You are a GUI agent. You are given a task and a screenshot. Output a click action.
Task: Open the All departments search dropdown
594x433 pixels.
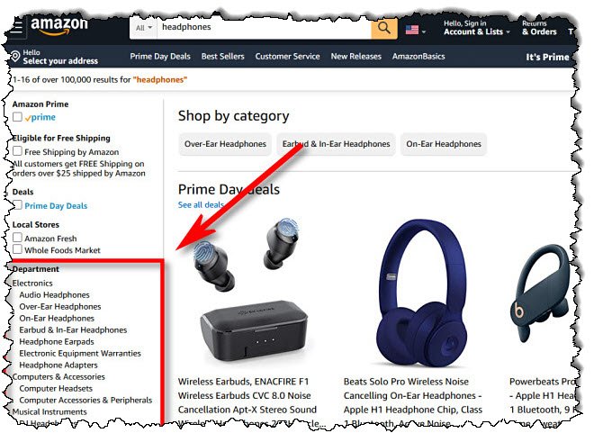(144, 28)
